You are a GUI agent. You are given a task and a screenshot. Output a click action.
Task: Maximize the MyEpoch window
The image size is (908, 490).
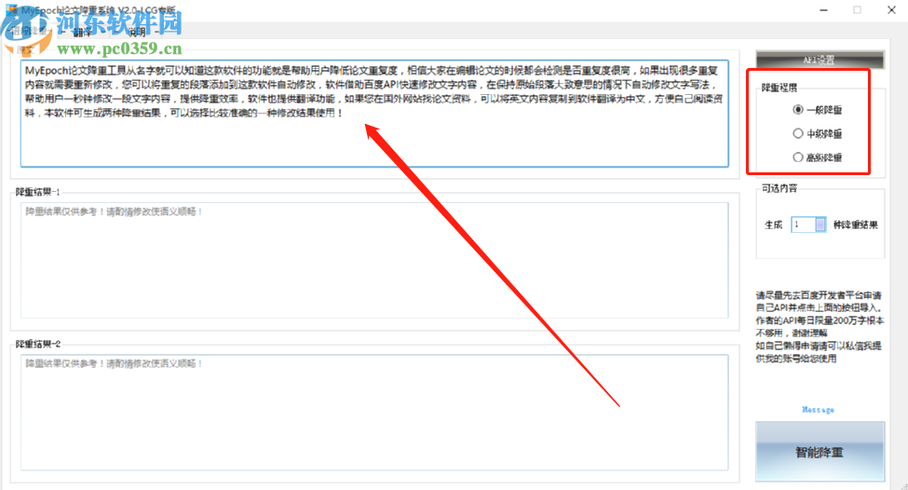[857, 10]
